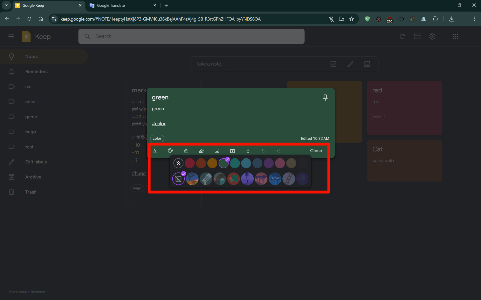Choose the orange-brown color swatch
481x300 pixels.
201,163
